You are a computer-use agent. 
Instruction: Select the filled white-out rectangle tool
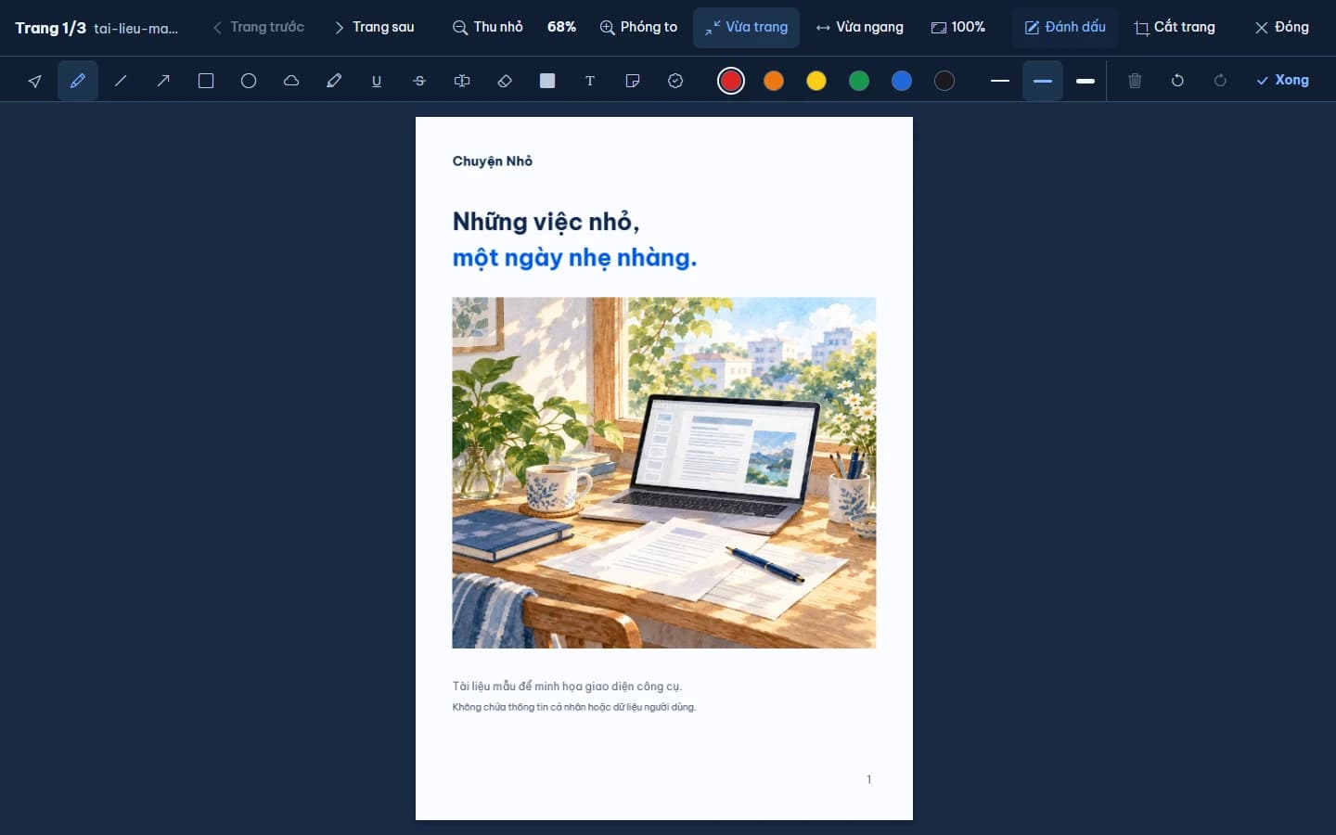click(547, 81)
